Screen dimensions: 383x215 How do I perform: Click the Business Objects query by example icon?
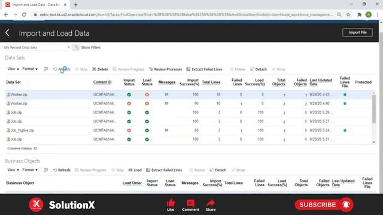pos(45,170)
